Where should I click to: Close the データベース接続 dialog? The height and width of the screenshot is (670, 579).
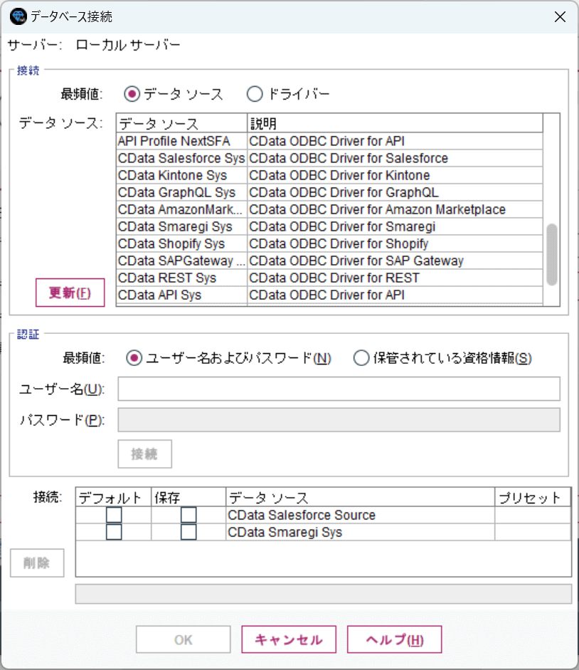point(560,16)
